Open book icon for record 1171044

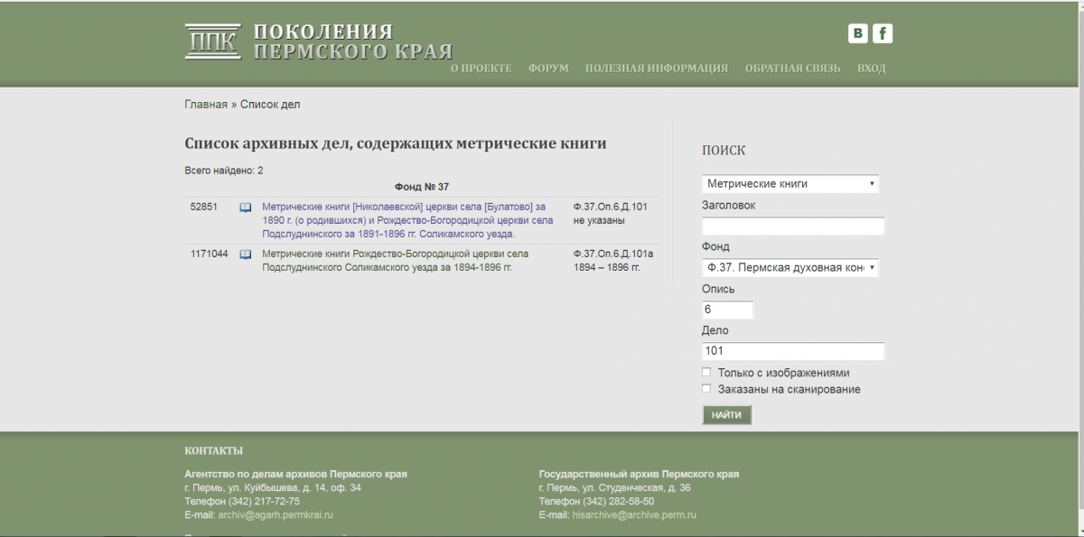(x=245, y=255)
